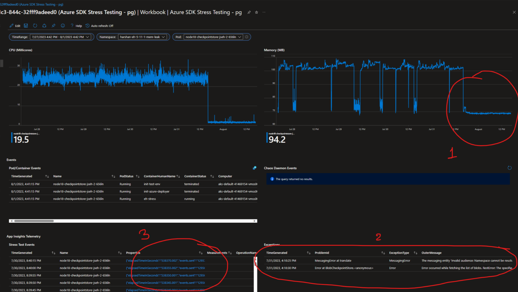Open the feedback smiley icon
The image size is (518, 292).
[x=63, y=25]
